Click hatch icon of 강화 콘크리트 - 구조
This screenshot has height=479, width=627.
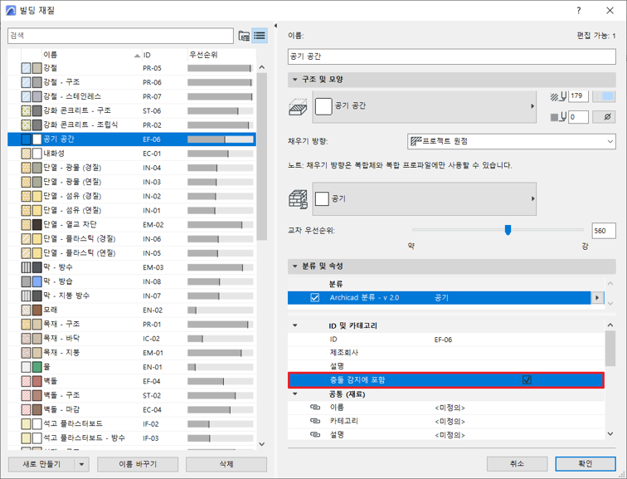tap(26, 111)
